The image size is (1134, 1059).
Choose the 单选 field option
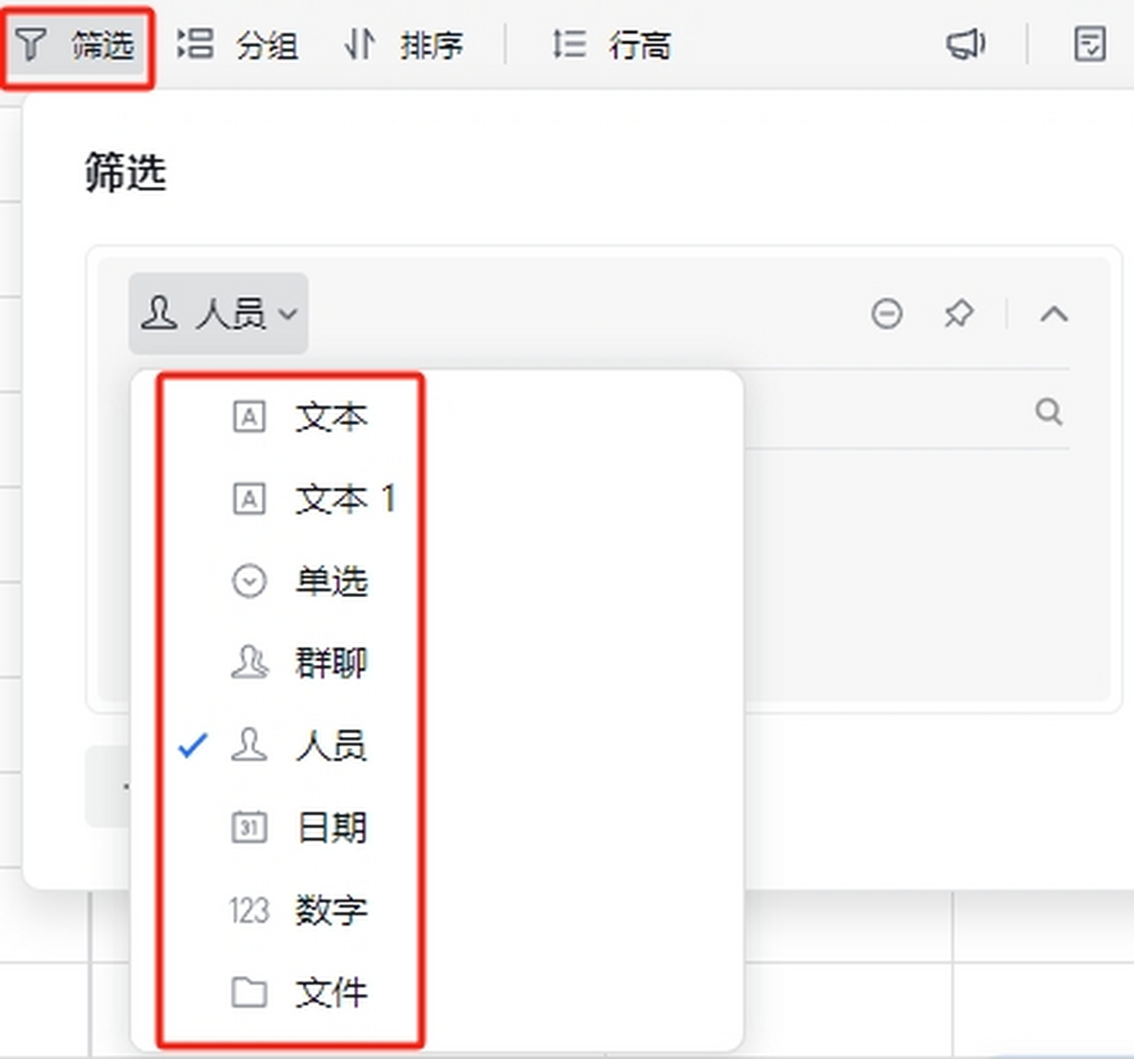[437, 581]
